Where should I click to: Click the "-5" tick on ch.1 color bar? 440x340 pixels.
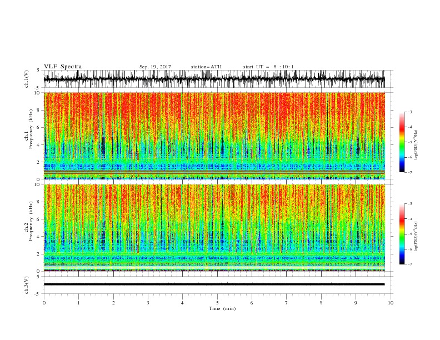click(409, 142)
